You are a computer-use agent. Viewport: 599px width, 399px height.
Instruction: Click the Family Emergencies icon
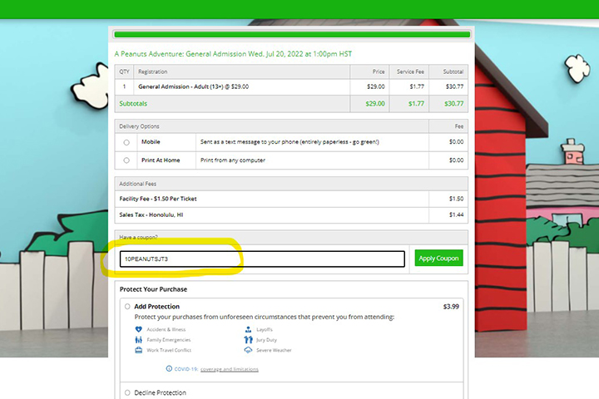click(x=139, y=339)
